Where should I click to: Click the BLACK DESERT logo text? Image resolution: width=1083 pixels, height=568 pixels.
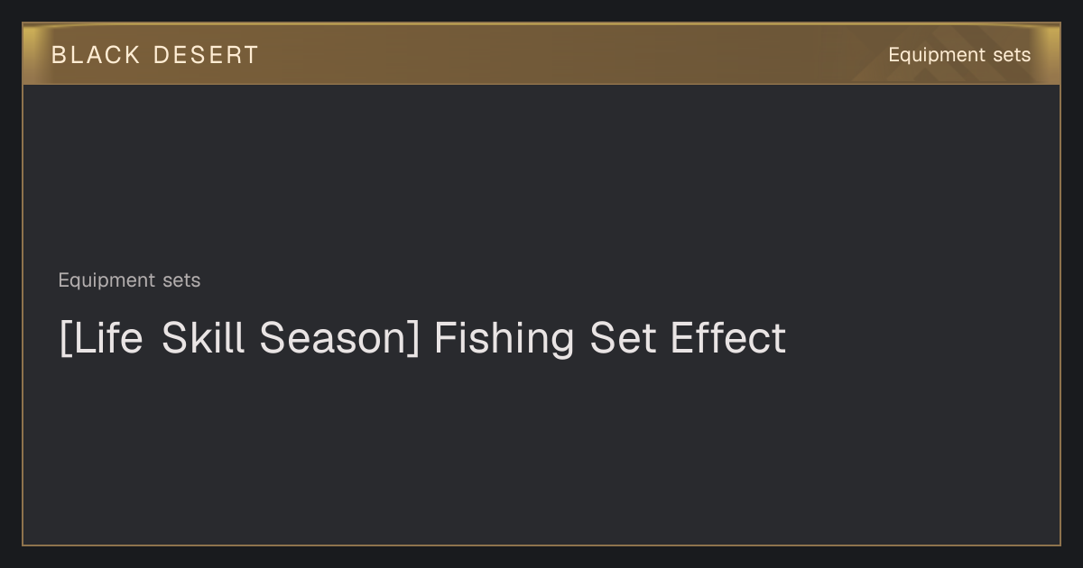[x=154, y=55]
